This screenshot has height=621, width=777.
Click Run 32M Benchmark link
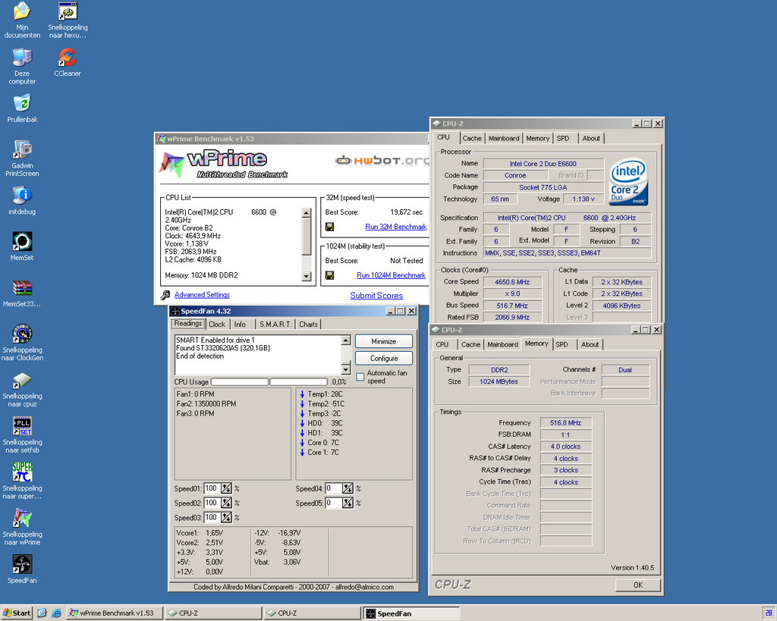(396, 227)
